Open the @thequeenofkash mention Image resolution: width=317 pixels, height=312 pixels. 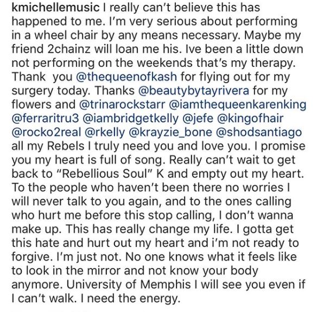126,77
